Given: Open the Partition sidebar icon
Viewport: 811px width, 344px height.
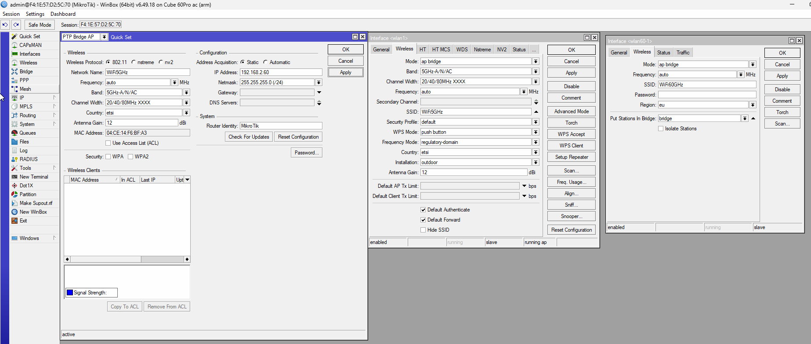Looking at the screenshot, I should [14, 194].
